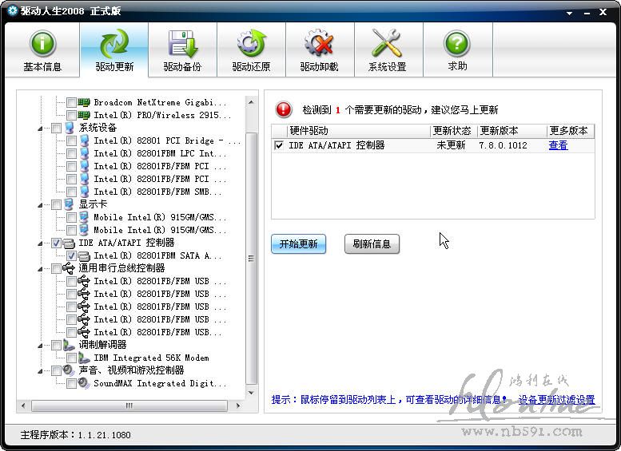Uncheck the Intel 82801FBM SATA checkbox
The height and width of the screenshot is (451, 621).
click(71, 255)
